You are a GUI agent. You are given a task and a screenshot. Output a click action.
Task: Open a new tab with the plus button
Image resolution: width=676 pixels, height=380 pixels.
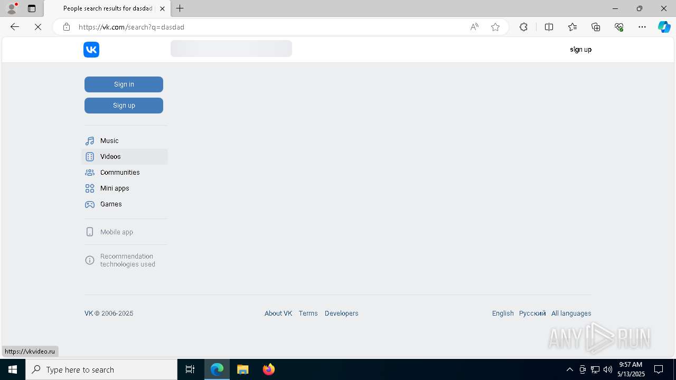point(180,8)
